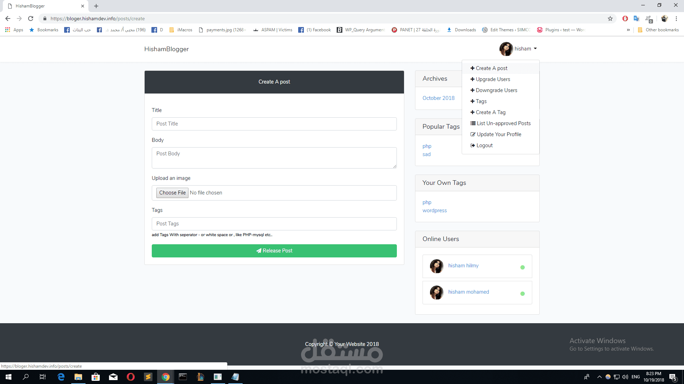Click the hisham profile avatar in navbar
This screenshot has width=684, height=384.
point(506,49)
